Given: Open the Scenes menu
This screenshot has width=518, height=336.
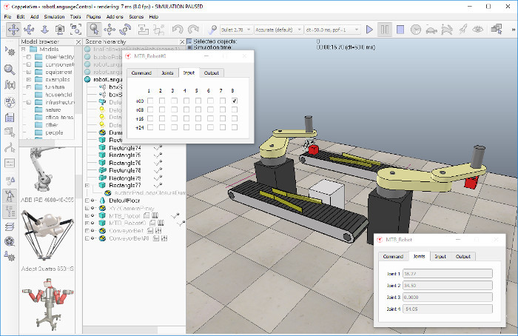Looking at the screenshot, I should (136, 16).
